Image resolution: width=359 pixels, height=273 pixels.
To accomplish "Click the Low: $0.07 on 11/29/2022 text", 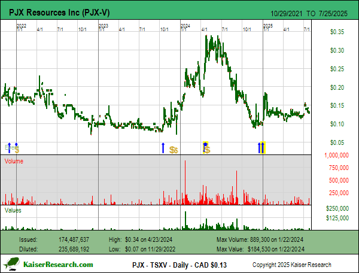I will pos(142,249).
